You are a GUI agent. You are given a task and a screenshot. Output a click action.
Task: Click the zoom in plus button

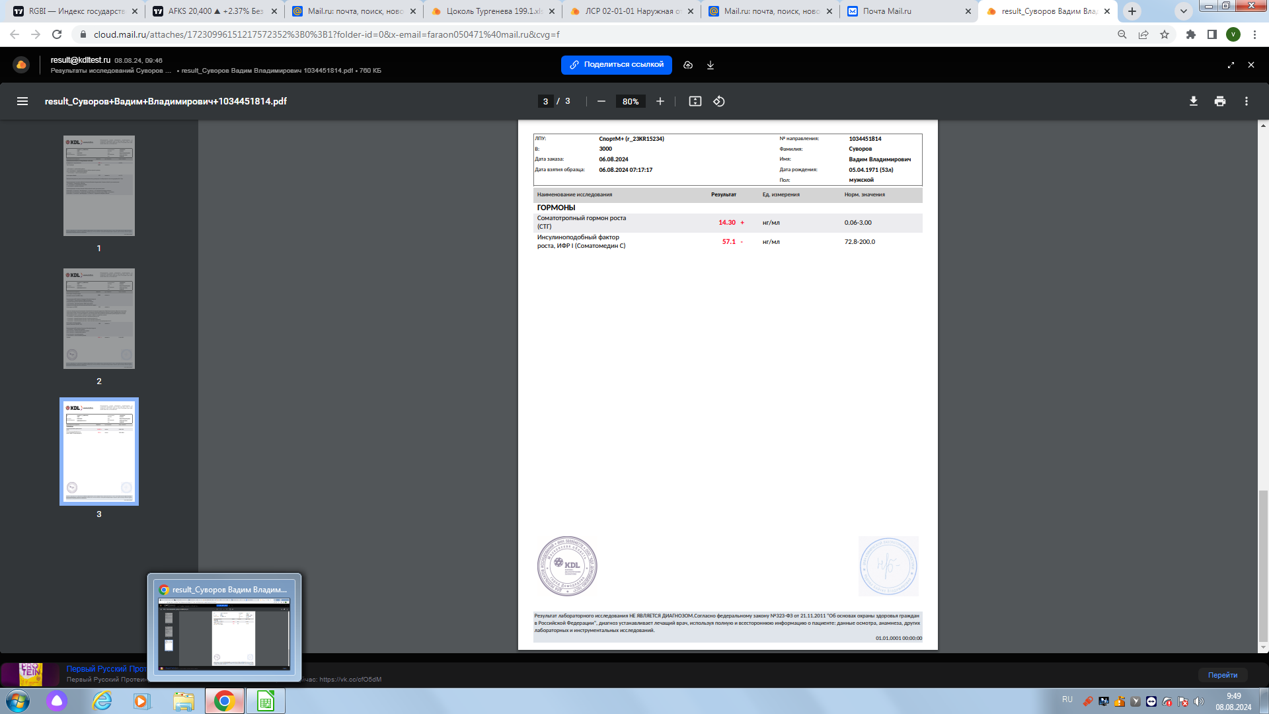pyautogui.click(x=660, y=101)
